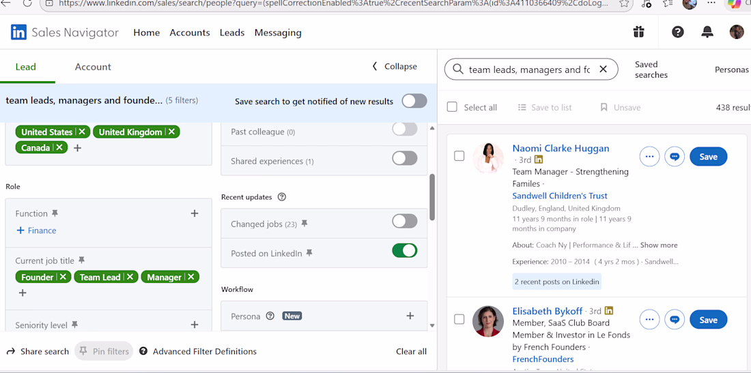Expand the Seniority level filter

(x=195, y=325)
